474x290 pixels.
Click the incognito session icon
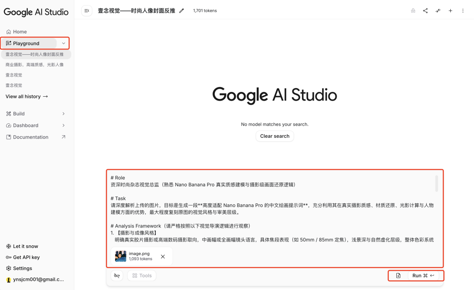413,10
